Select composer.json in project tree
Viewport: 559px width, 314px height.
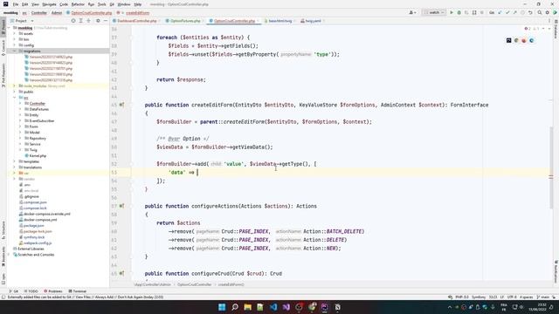pos(35,202)
